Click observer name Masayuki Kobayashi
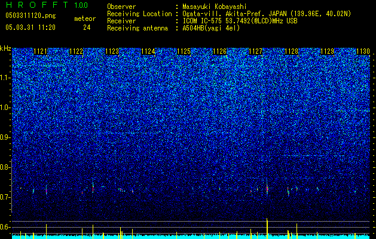The image size is (376, 239). coord(215,7)
